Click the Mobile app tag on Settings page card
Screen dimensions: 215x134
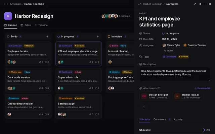(65, 98)
